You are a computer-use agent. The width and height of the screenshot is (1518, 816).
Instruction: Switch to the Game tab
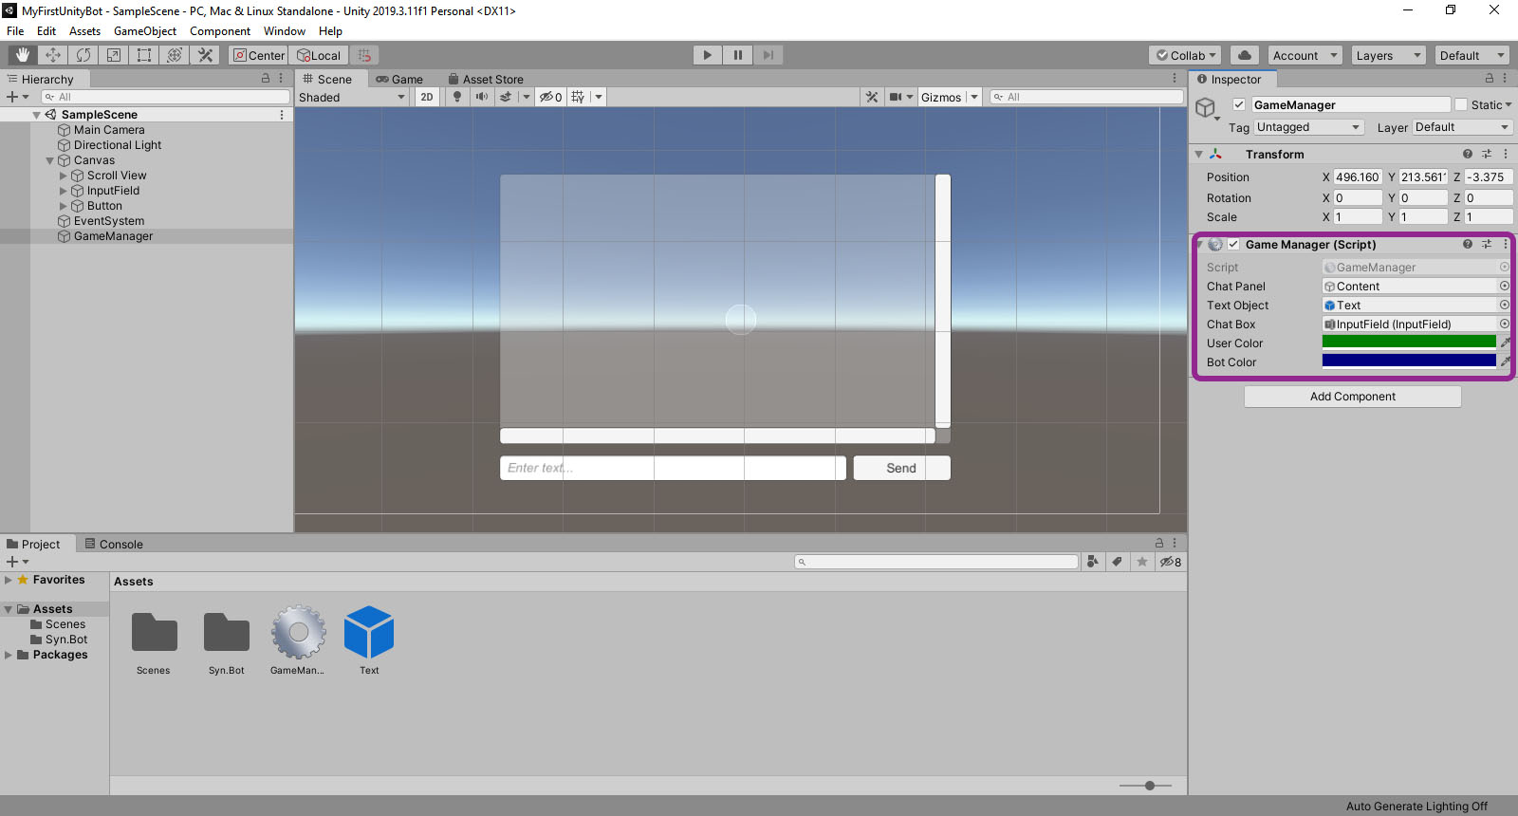point(399,79)
